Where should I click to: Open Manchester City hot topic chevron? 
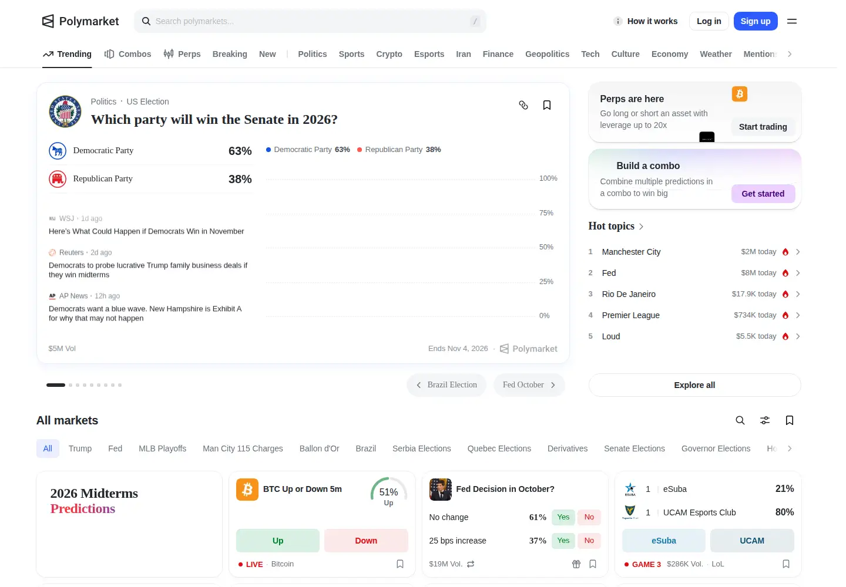[798, 252]
